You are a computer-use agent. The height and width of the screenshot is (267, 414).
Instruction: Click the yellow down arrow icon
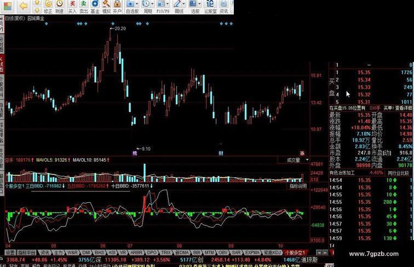tap(37, 10)
